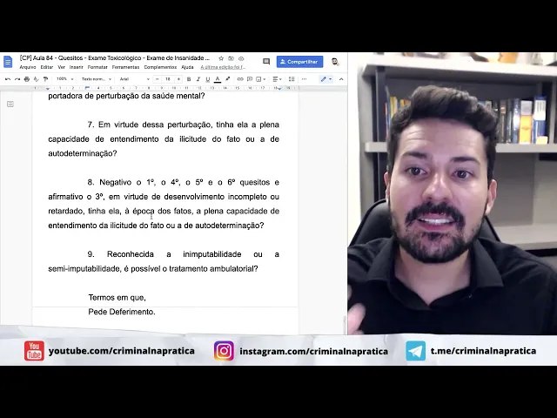Image resolution: width=557 pixels, height=418 pixels.
Task: Open text color picker
Action: [x=218, y=79]
